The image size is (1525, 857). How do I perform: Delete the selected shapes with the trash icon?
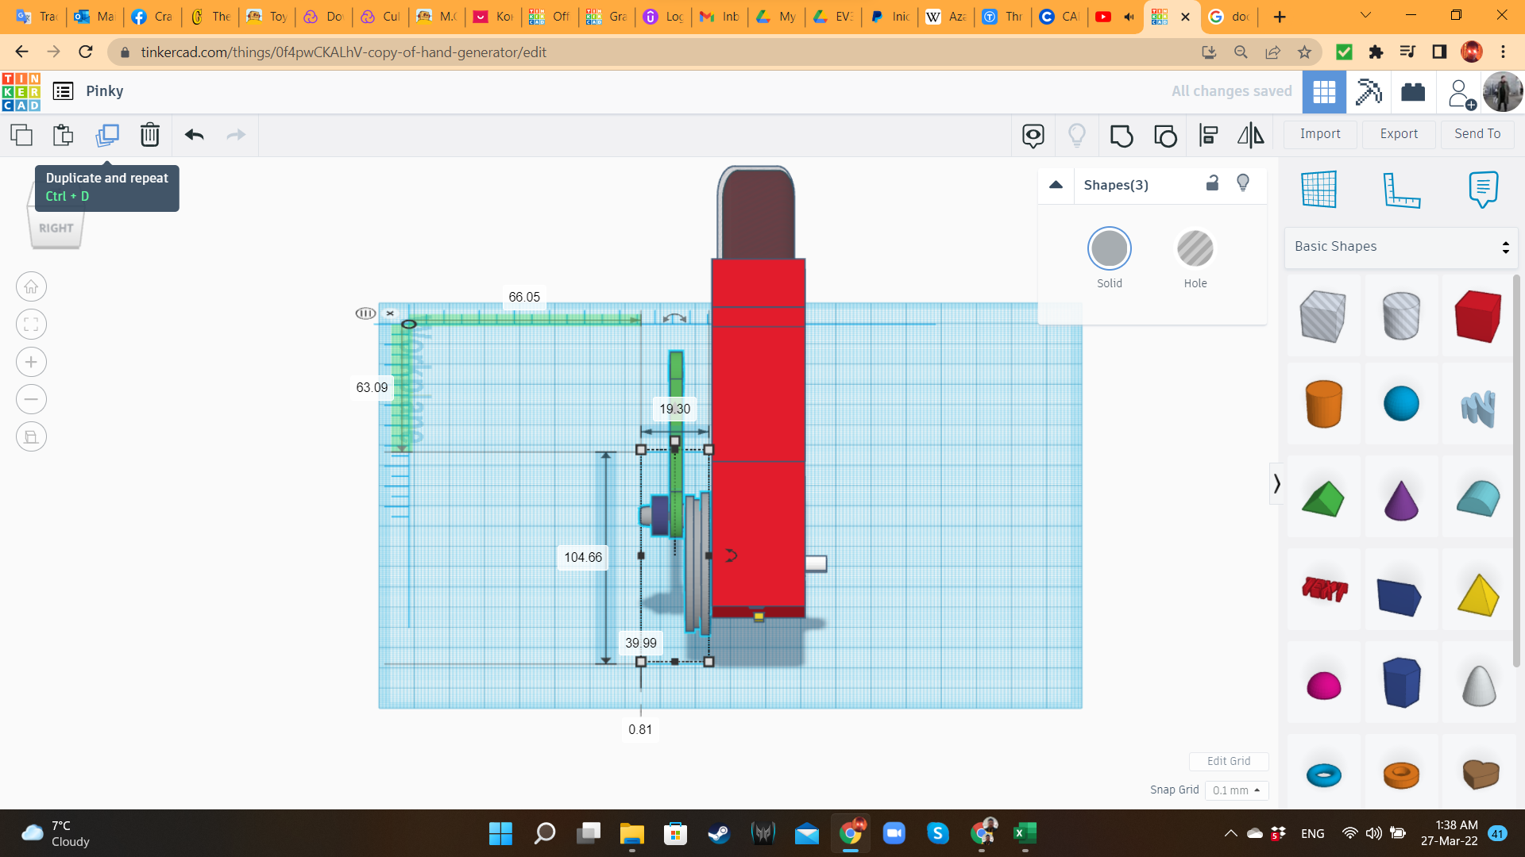coord(149,135)
